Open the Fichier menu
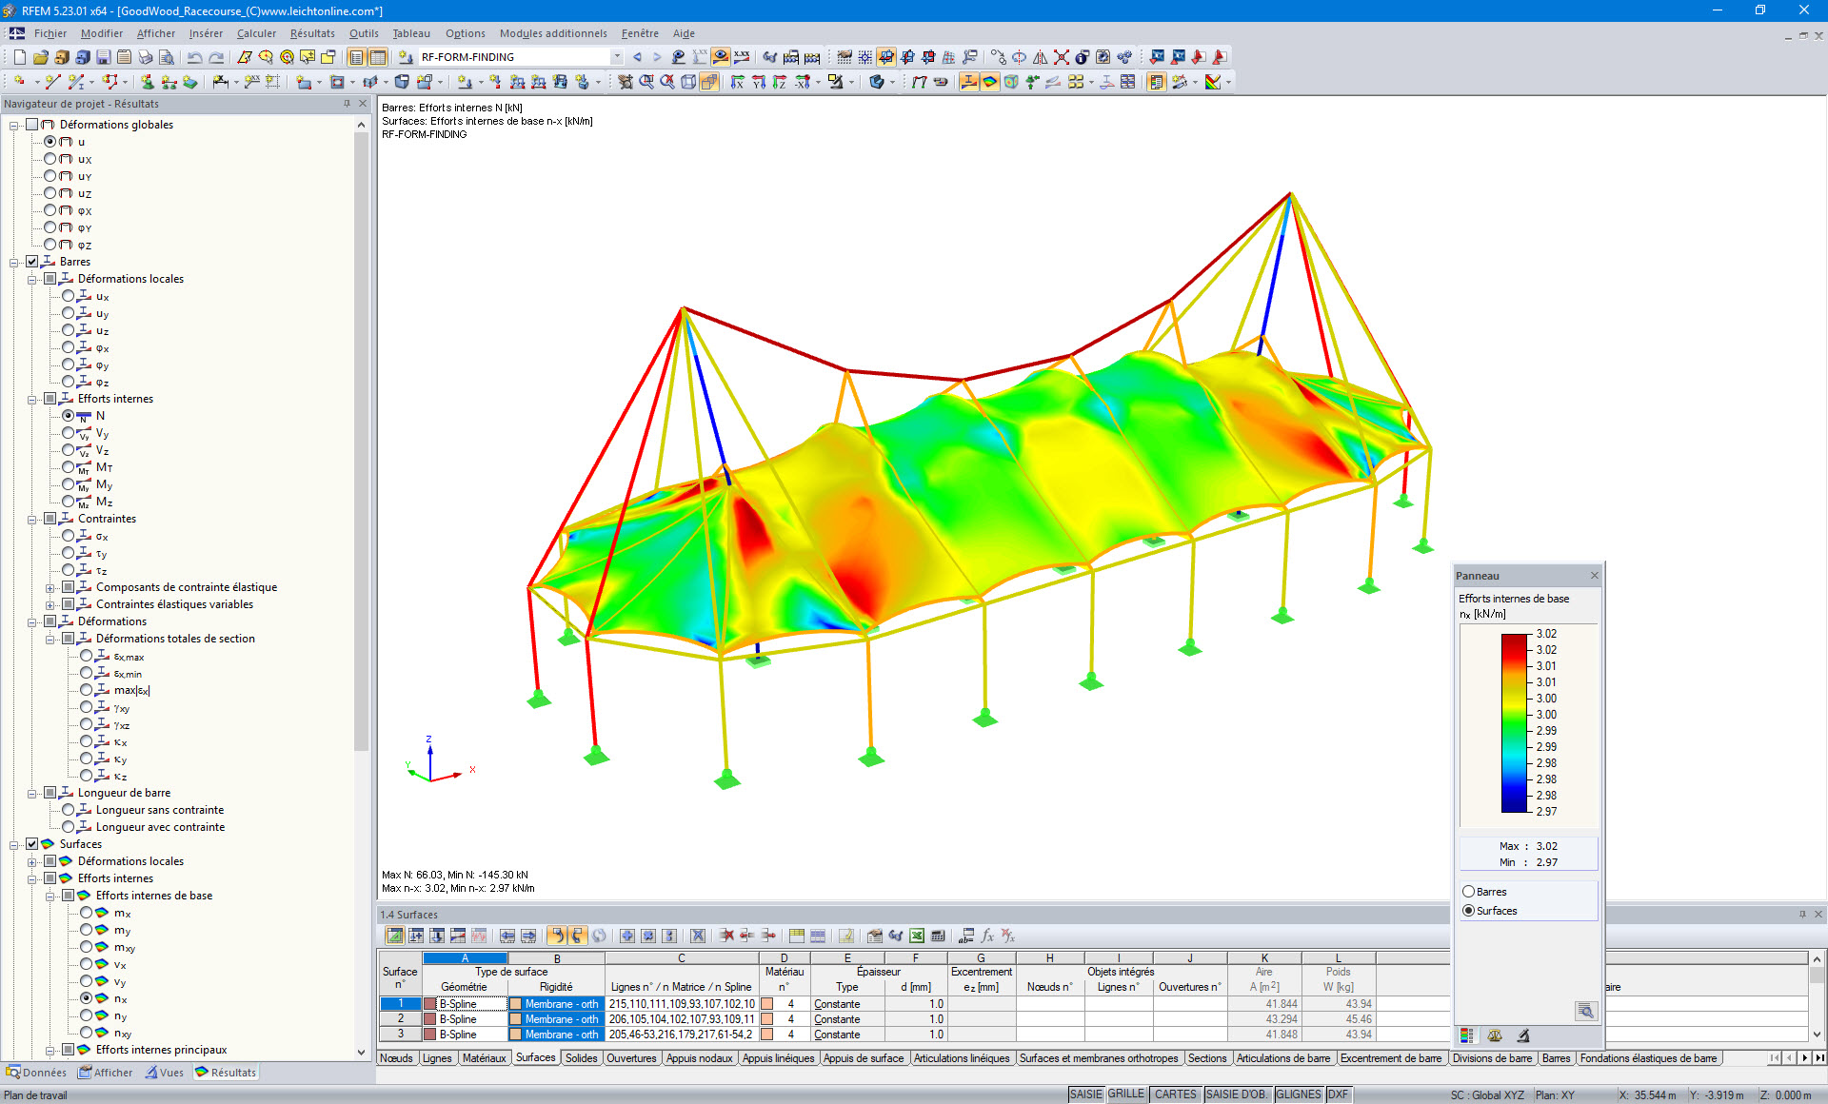 click(x=50, y=33)
